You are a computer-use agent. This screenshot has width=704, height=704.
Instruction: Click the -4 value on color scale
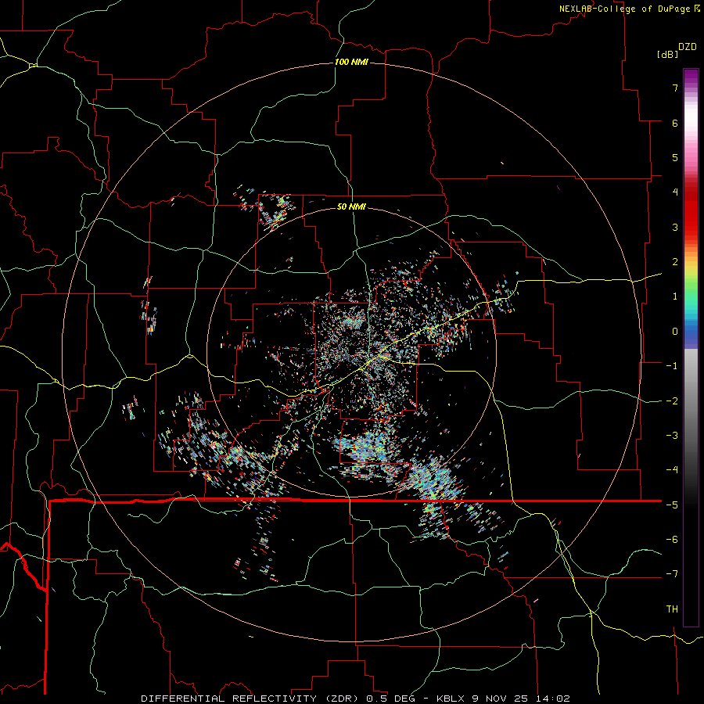point(672,470)
